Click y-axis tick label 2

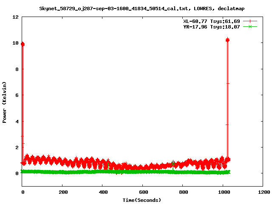[17, 147]
